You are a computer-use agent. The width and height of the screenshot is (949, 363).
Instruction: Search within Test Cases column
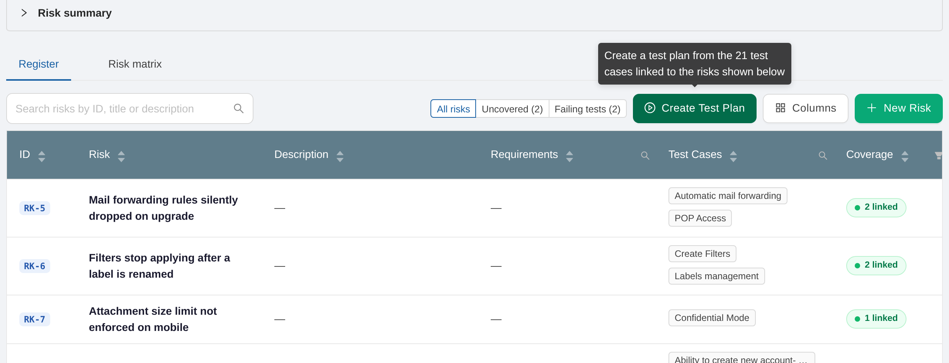pos(823,155)
